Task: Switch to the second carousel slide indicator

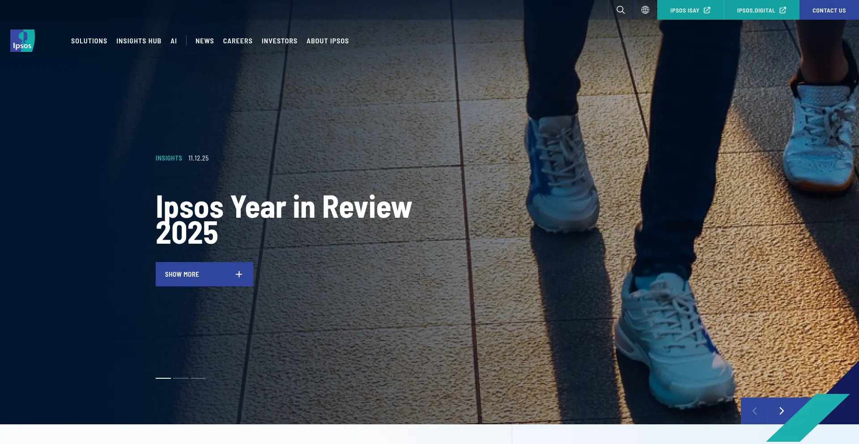Action: [181, 378]
